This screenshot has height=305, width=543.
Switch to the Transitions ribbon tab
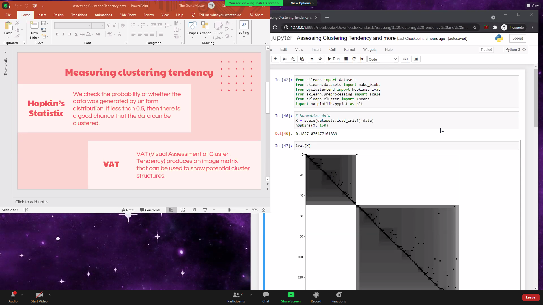[x=79, y=15]
